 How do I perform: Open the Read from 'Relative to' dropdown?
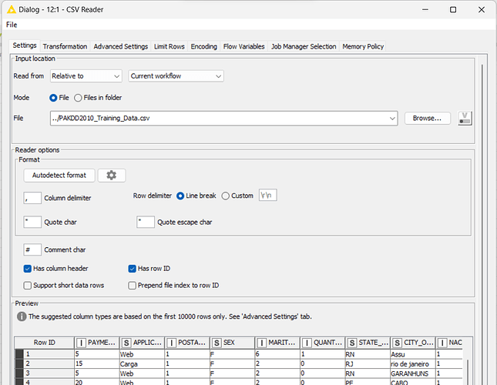[x=86, y=76]
